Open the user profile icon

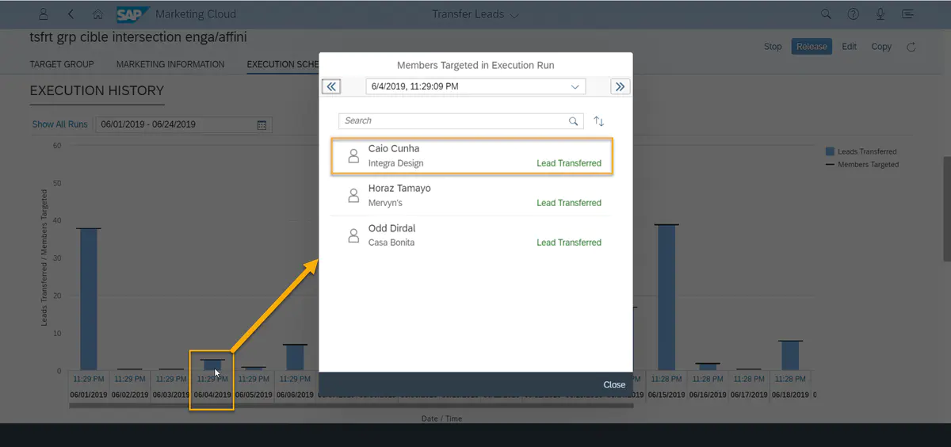[x=44, y=14]
